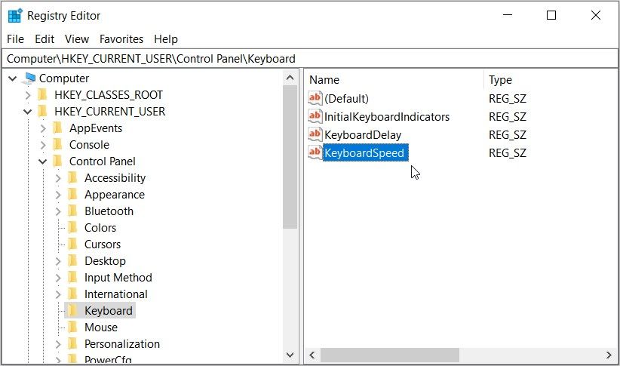
Task: Click the (Default) string value icon
Action: (315, 99)
